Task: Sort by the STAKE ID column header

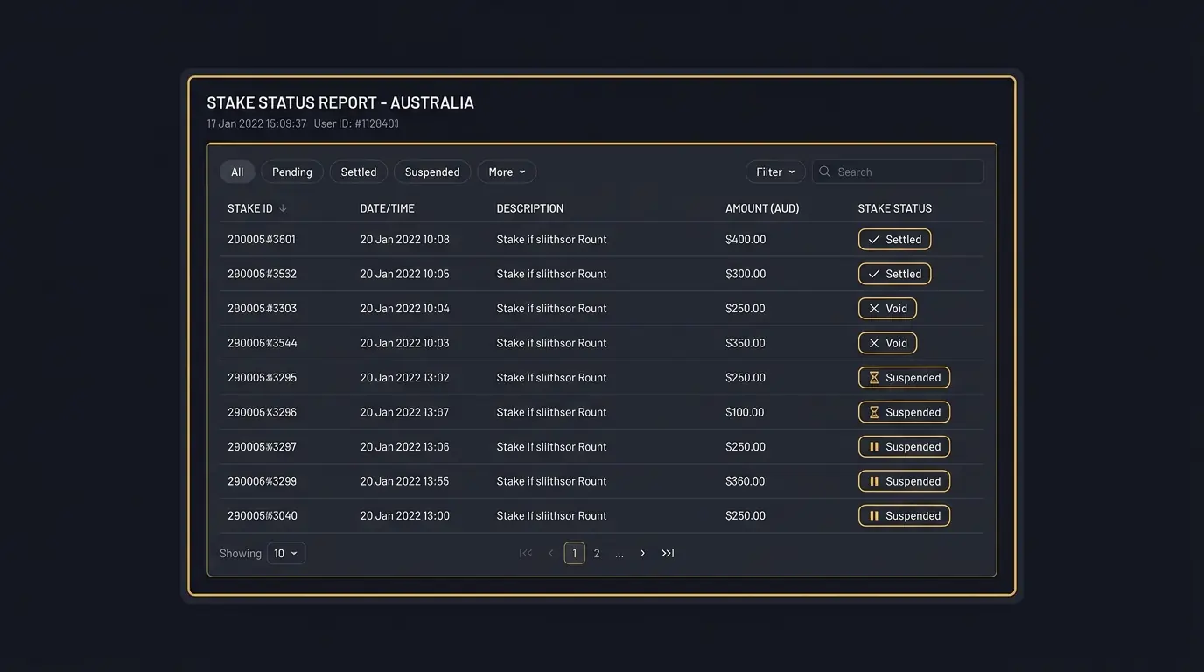Action: pos(250,208)
